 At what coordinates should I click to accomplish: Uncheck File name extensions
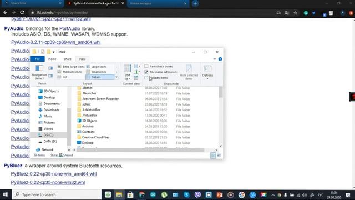[x=146, y=72]
